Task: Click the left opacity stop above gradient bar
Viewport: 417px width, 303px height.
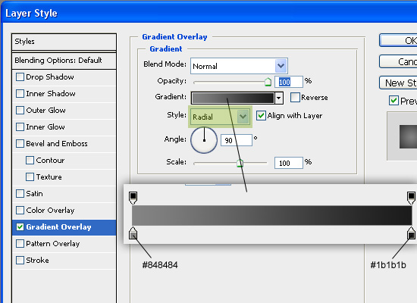Action: click(133, 198)
